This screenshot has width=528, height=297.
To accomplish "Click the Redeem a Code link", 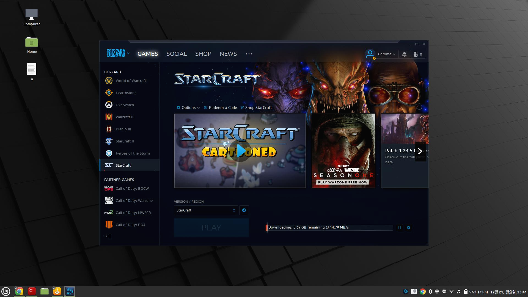I will pyautogui.click(x=222, y=108).
